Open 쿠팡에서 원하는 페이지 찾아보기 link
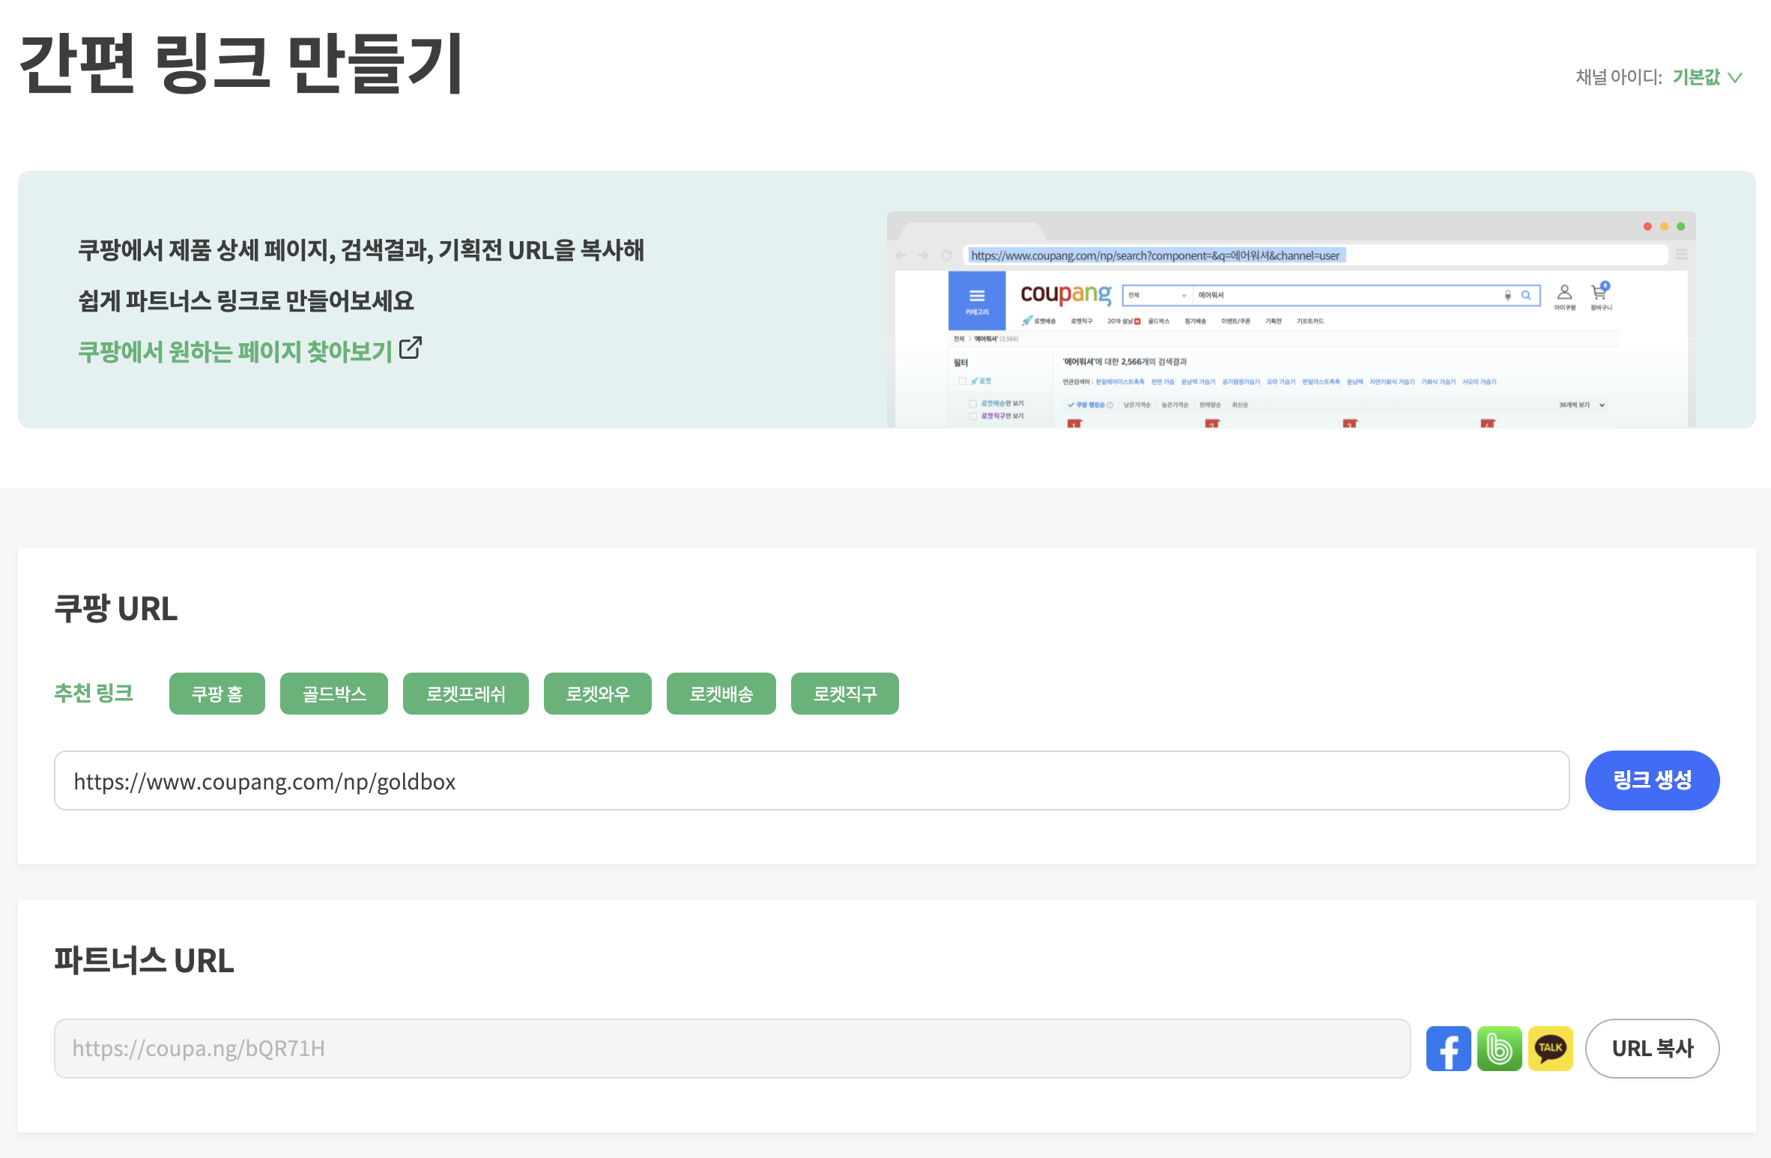Viewport: 1771px width, 1158px height. point(235,351)
